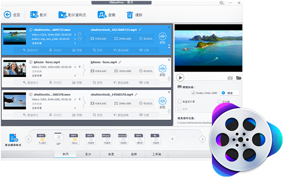Image resolution: width=283 pixels, height=177 pixels.
Task: Switch to the 裝置 (device) tab
Action: click(x=111, y=154)
